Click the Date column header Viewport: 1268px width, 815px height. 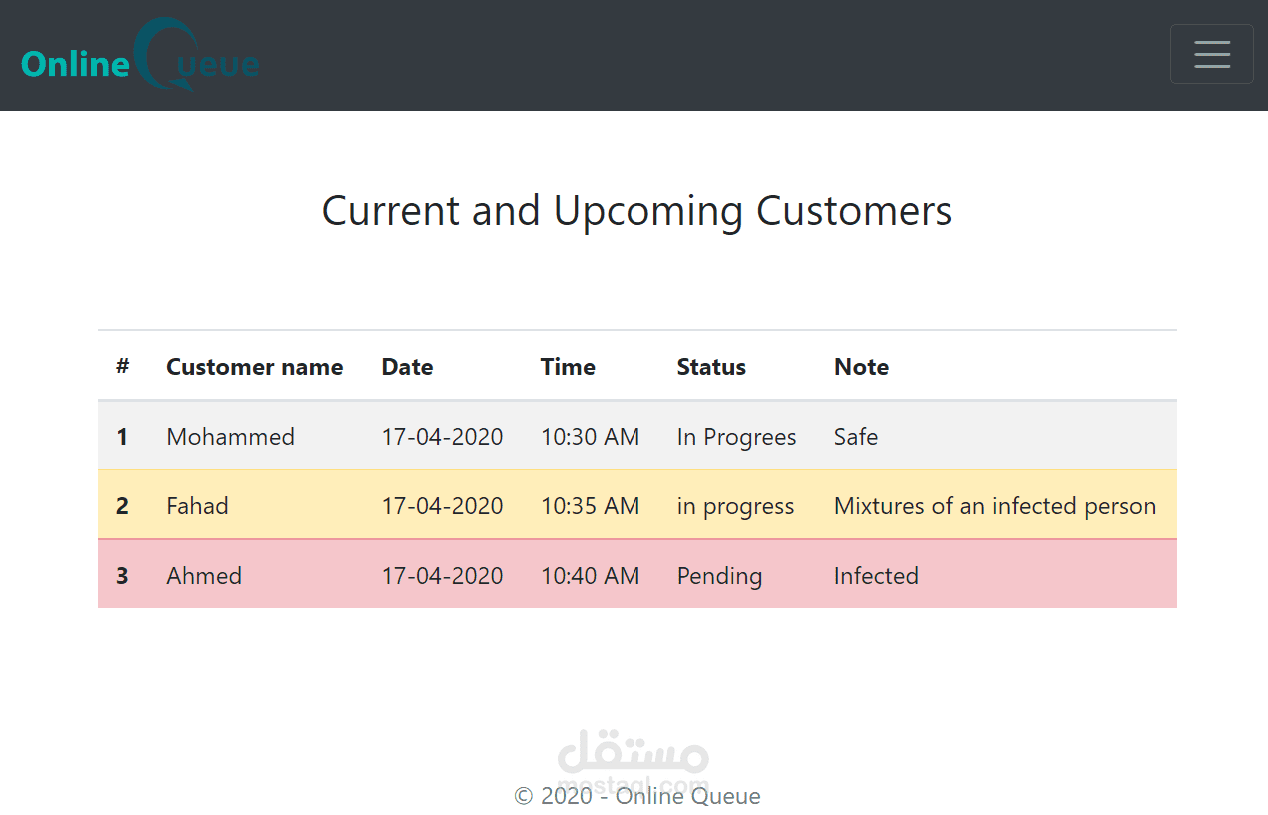tap(407, 367)
